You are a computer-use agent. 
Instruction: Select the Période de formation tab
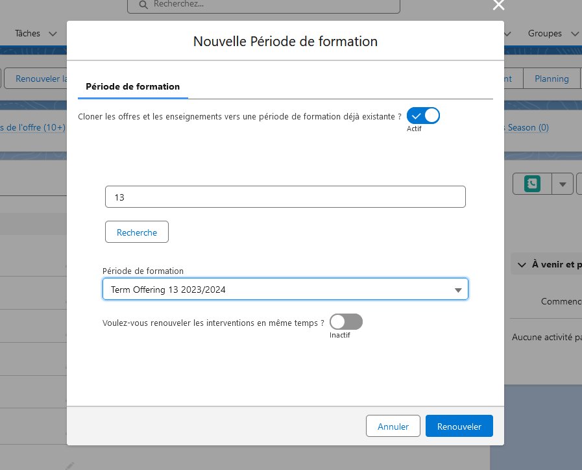coord(132,86)
